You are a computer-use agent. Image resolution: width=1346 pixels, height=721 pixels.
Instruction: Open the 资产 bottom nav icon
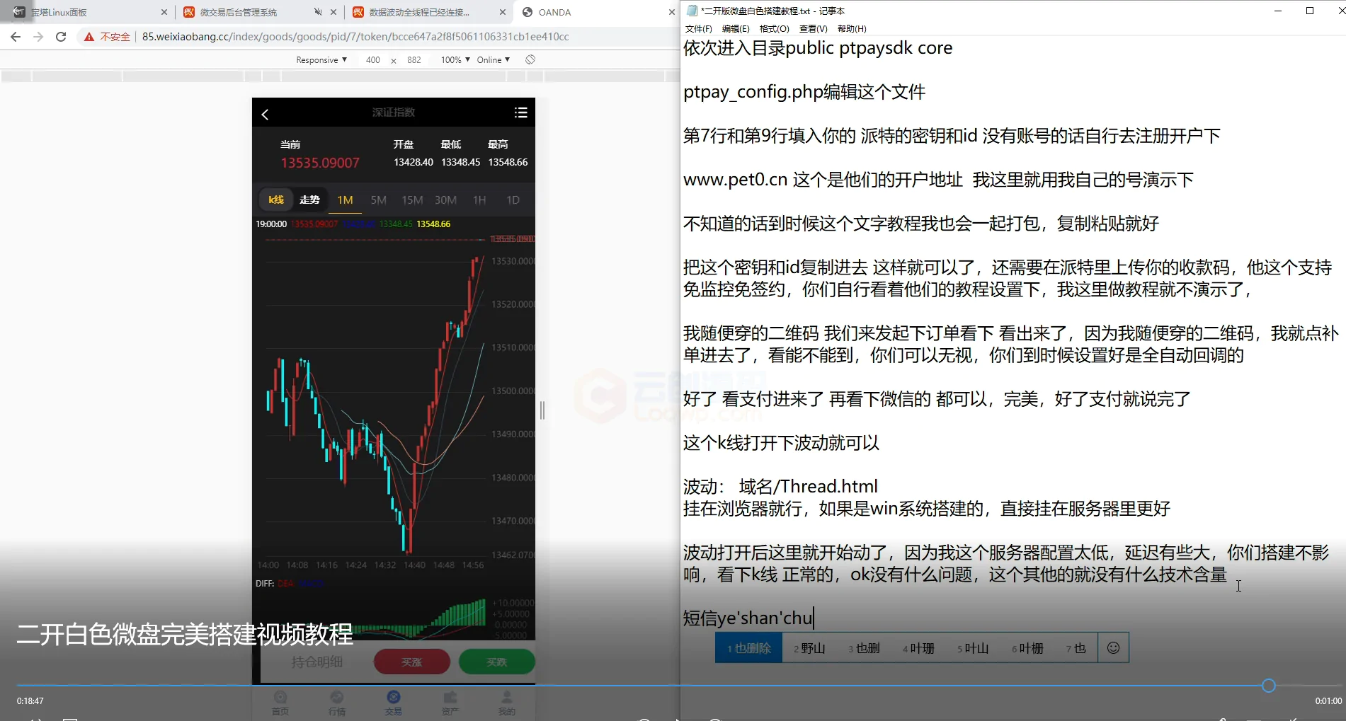pyautogui.click(x=450, y=703)
